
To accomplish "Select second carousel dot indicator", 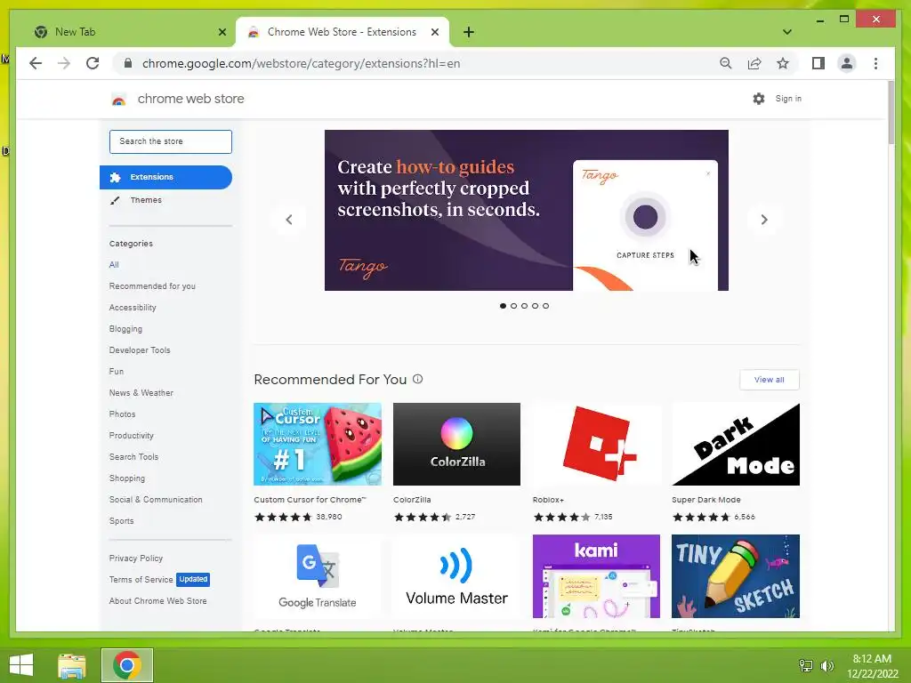I will click(x=513, y=306).
